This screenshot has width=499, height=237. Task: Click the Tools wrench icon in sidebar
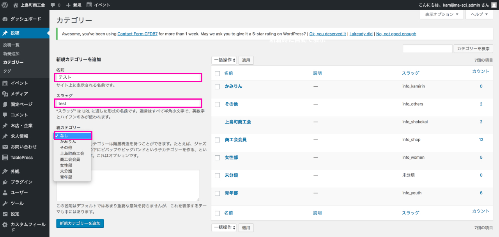coord(5,203)
